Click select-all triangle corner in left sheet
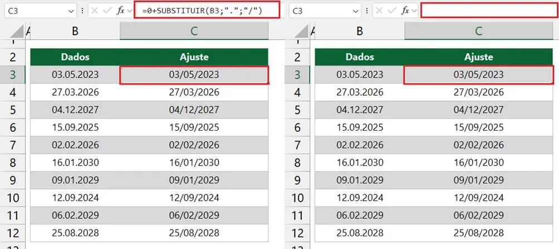 coord(17,31)
